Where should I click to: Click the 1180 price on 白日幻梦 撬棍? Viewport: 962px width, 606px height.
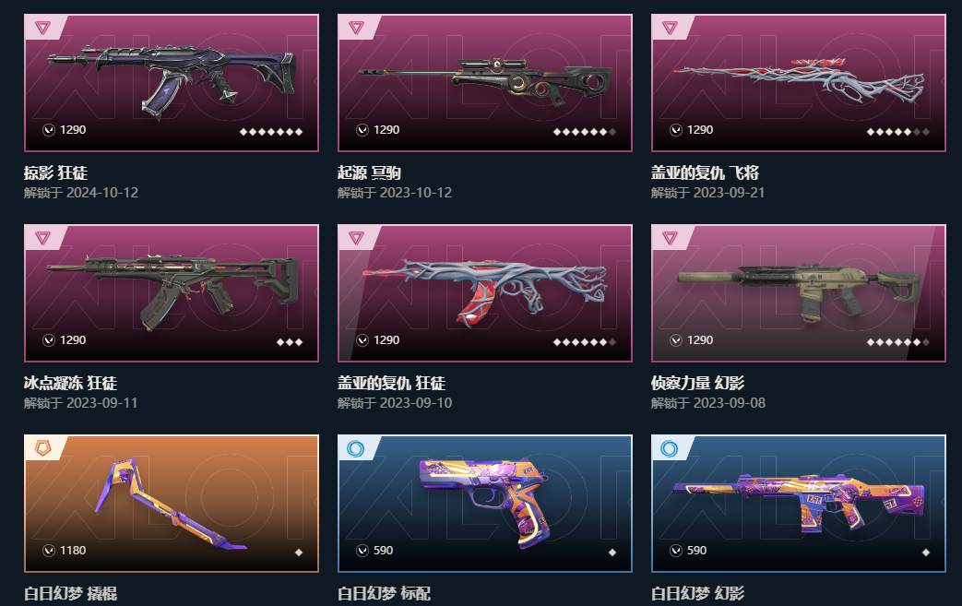(73, 551)
